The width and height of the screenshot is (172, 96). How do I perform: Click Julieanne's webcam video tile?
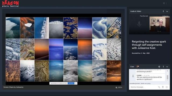tap(160, 24)
